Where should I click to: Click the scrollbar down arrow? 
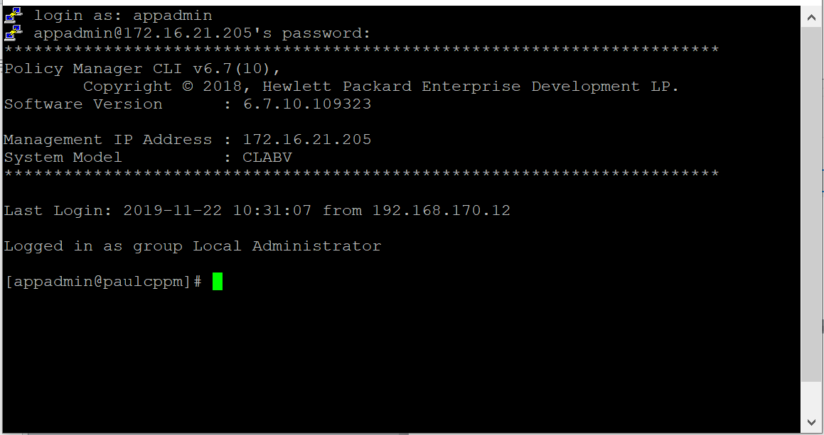click(x=811, y=422)
